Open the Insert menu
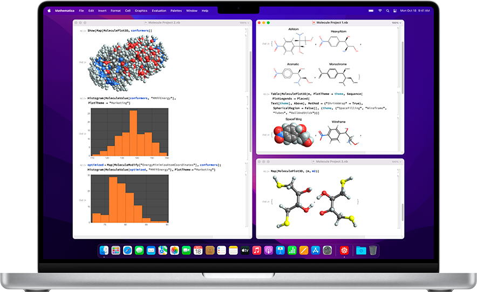 click(x=102, y=11)
